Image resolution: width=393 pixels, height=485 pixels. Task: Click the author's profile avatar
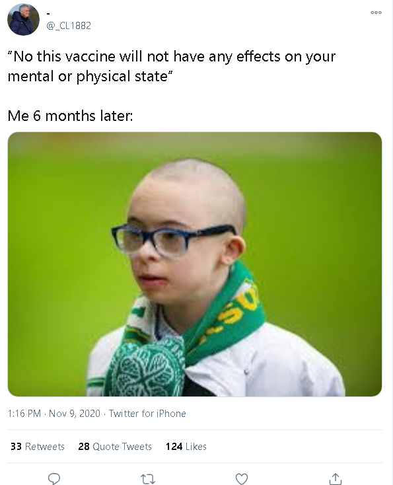(x=23, y=19)
